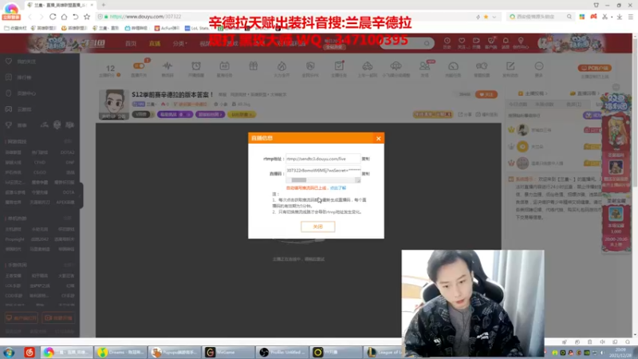Select the 直播 nav item on Douyu

click(x=155, y=44)
